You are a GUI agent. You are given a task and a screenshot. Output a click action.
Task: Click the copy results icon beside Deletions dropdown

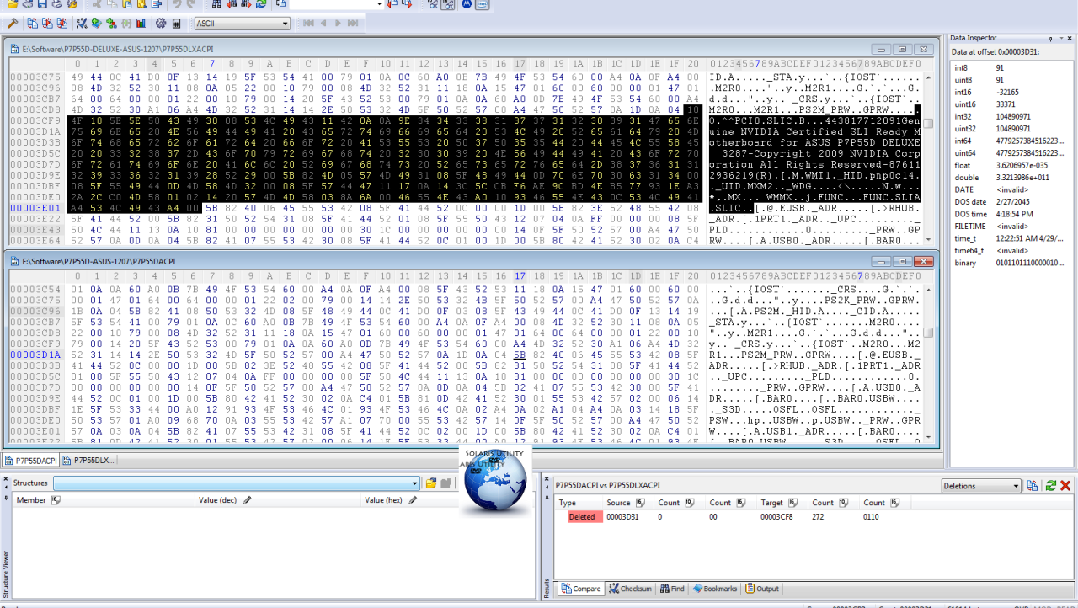[1033, 486]
